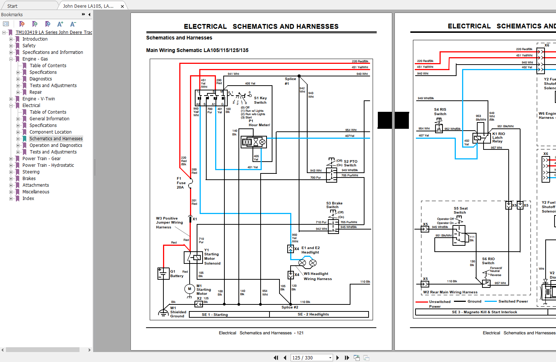The image size is (556, 362).
Task: Jump to the last page
Action: click(x=347, y=358)
